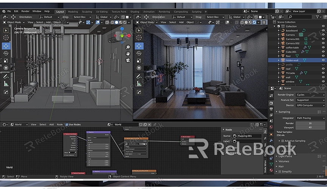Hide the coffee-table object with eye icon
Screen dimensions: 327x189
323,48
